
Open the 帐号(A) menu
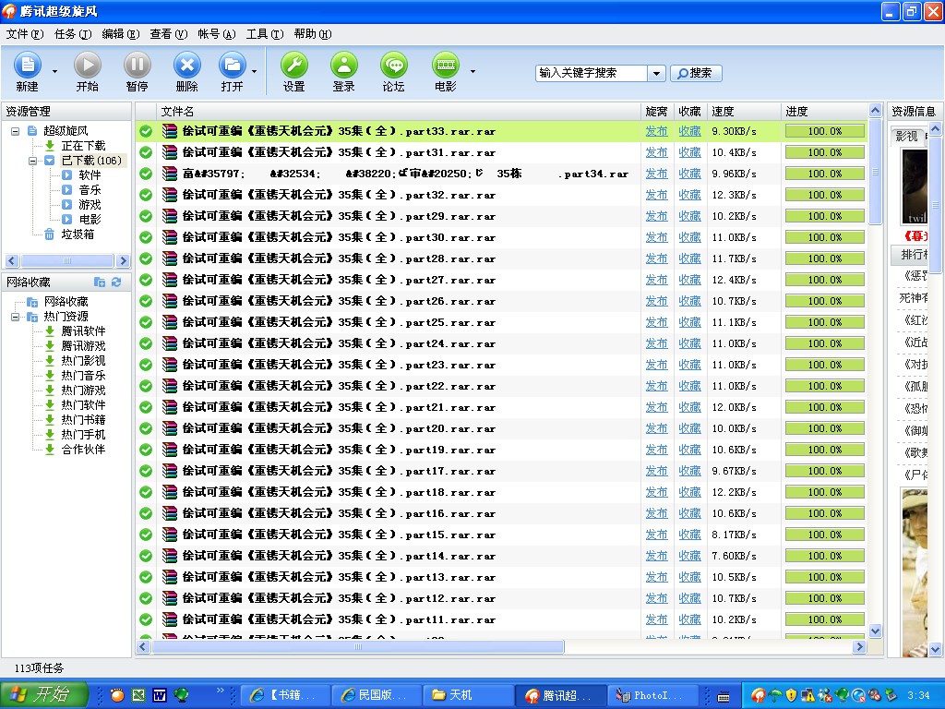(216, 34)
